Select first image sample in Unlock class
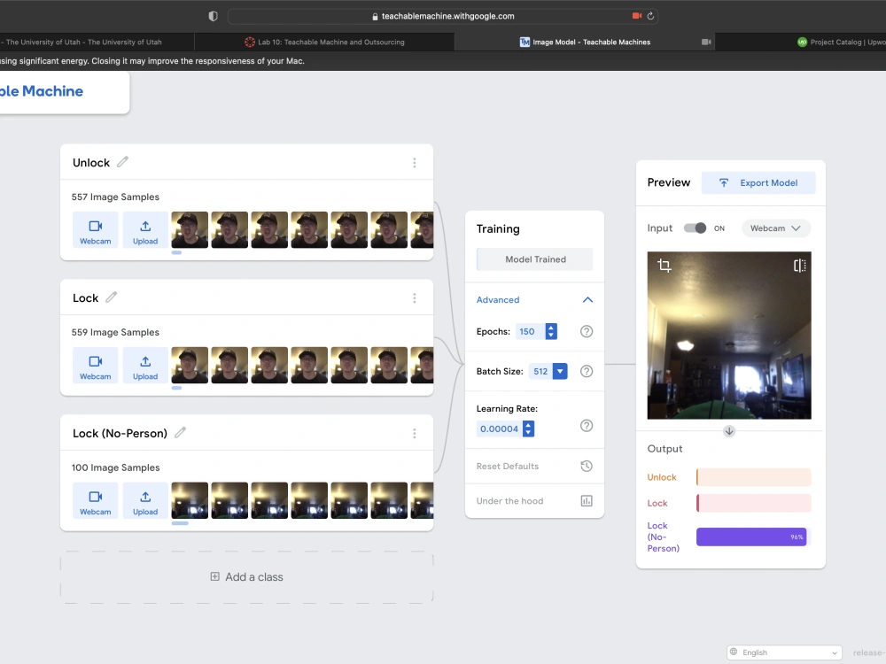 (190, 230)
